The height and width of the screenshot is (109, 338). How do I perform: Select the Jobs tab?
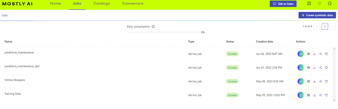[x=77, y=4]
